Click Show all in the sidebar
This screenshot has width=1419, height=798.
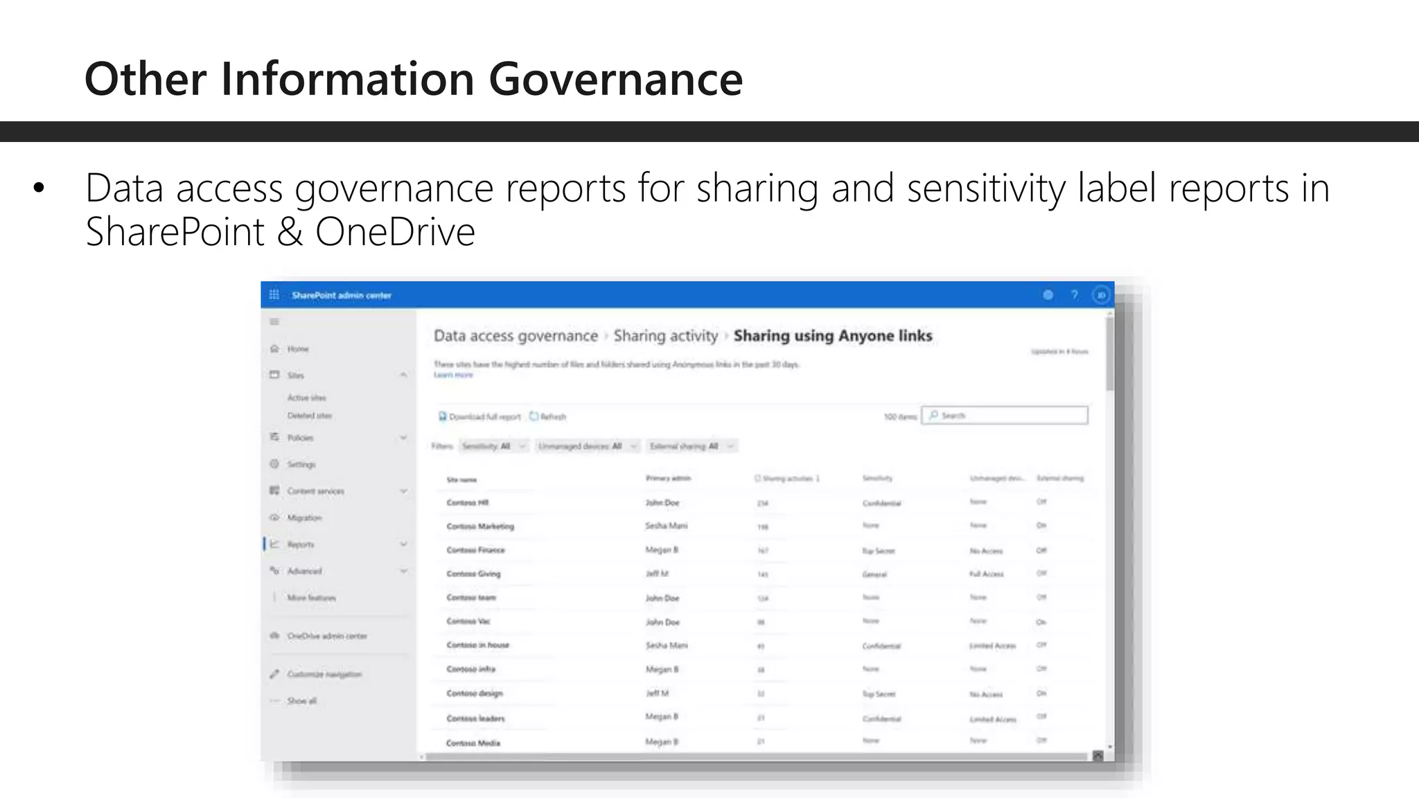coord(301,700)
